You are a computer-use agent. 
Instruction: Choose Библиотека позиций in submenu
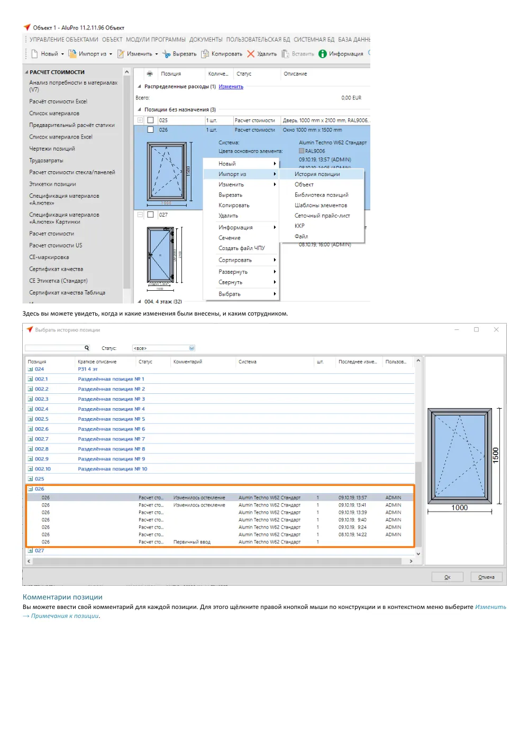[x=322, y=195]
